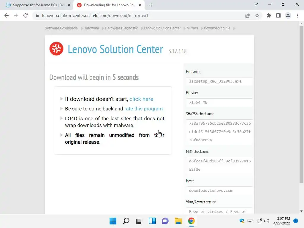Select filename lscsetup_x86_312003.exe text
Screen dimensions: 304x228
215,81
